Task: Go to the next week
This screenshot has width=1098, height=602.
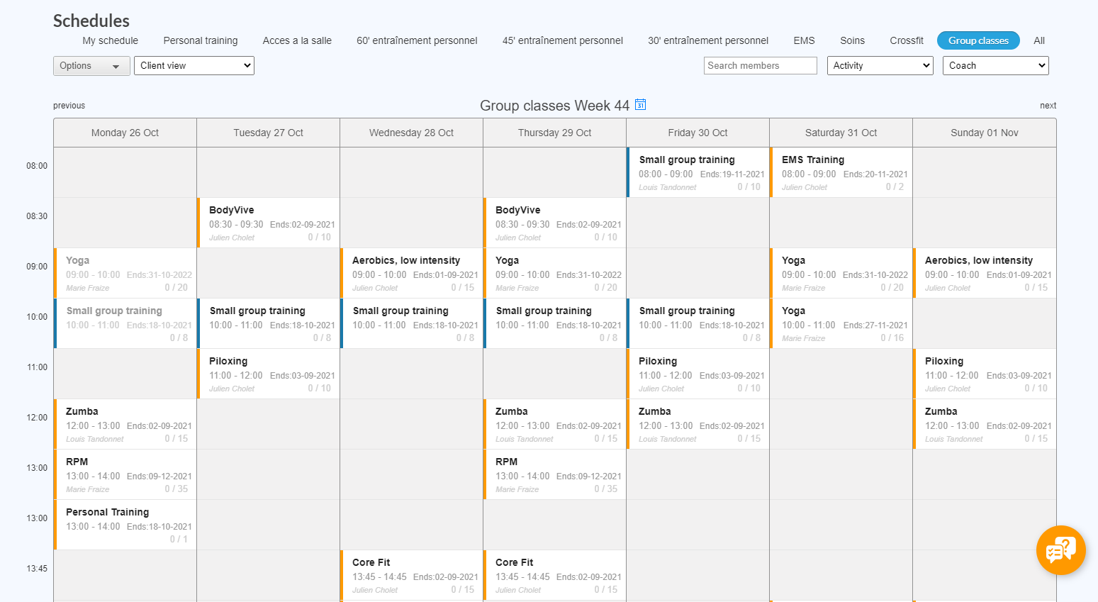Action: click(x=1048, y=106)
